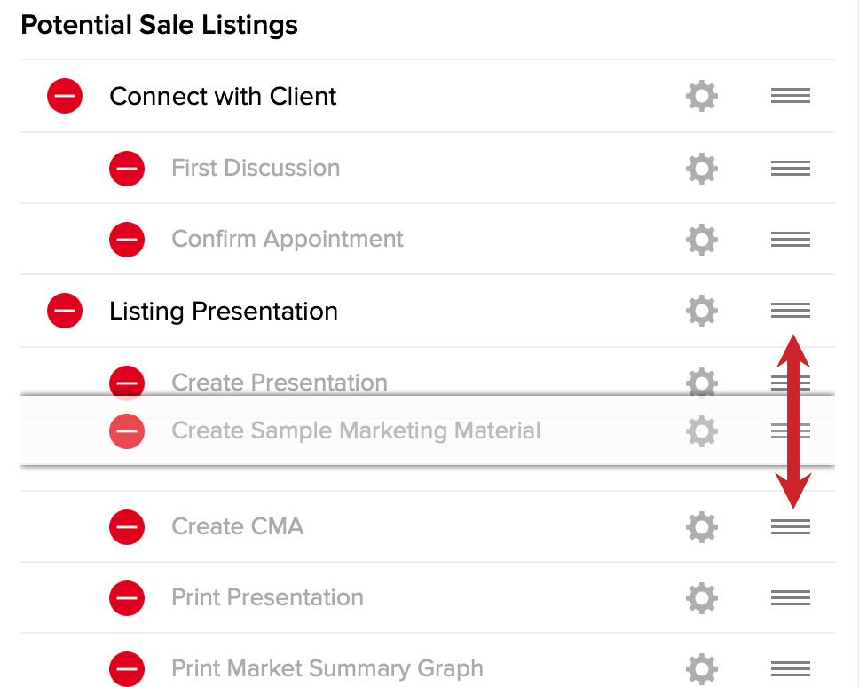Screen dimensions: 859x687
Task: Click reorder handle for Listing Presentation
Action: point(790,310)
